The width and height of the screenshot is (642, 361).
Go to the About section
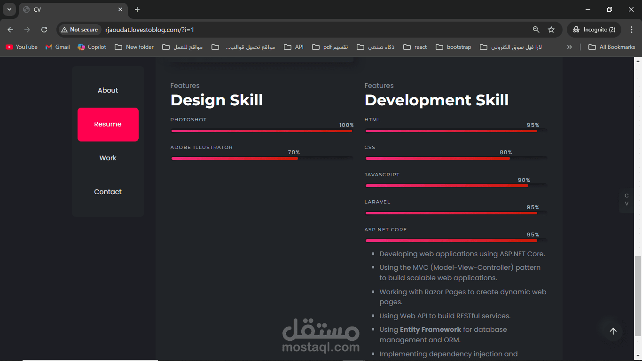[x=108, y=90]
